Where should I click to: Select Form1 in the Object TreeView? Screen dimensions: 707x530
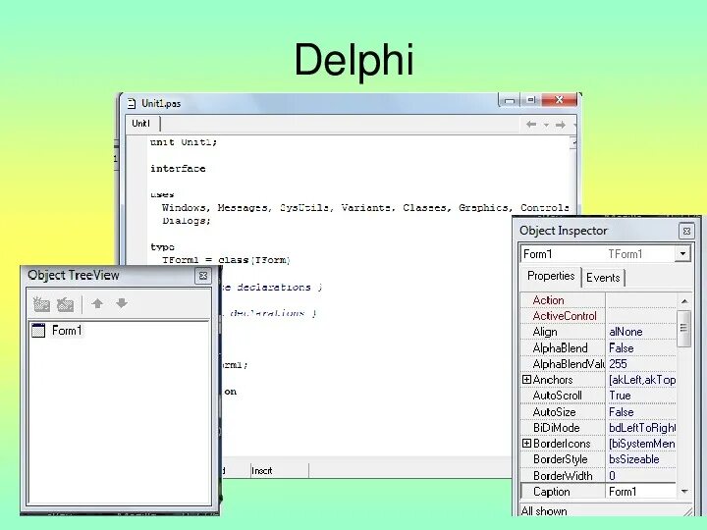click(x=67, y=331)
